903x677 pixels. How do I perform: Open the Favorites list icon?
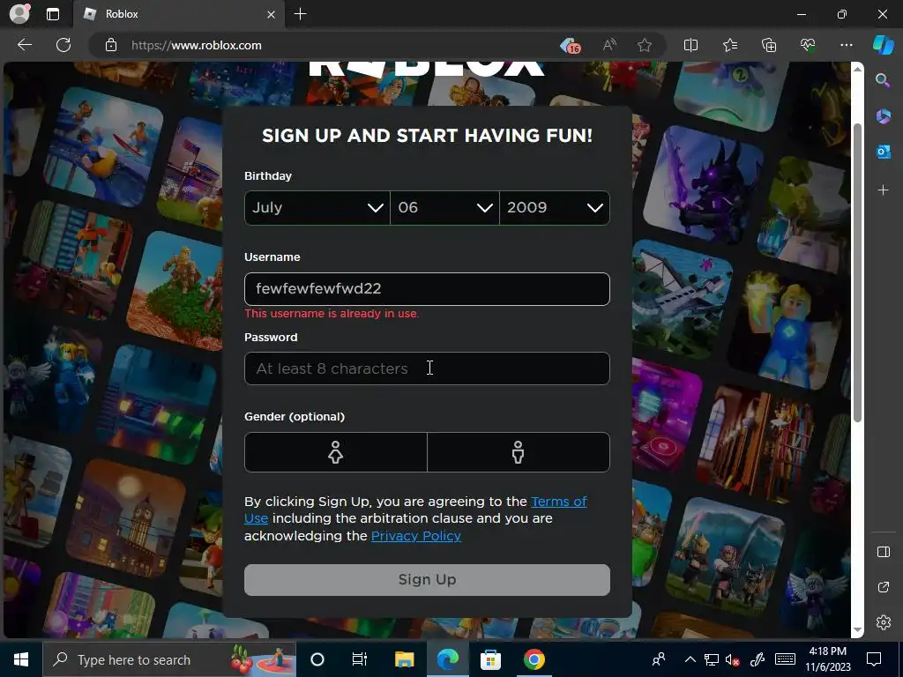pyautogui.click(x=729, y=45)
